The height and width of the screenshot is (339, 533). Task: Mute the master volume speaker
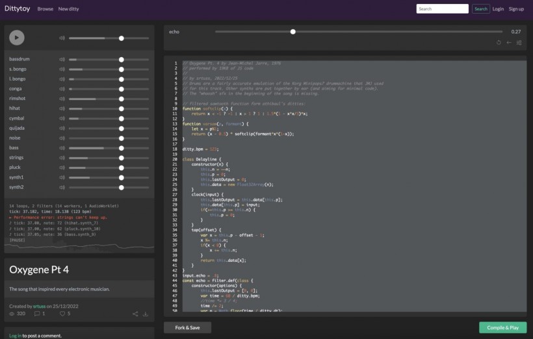click(62, 38)
